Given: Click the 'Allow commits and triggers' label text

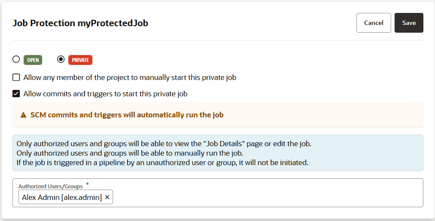Looking at the screenshot, I should tap(105, 94).
